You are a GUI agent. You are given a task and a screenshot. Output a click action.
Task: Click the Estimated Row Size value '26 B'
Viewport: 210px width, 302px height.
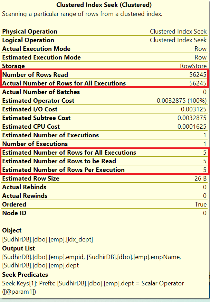click(200, 179)
